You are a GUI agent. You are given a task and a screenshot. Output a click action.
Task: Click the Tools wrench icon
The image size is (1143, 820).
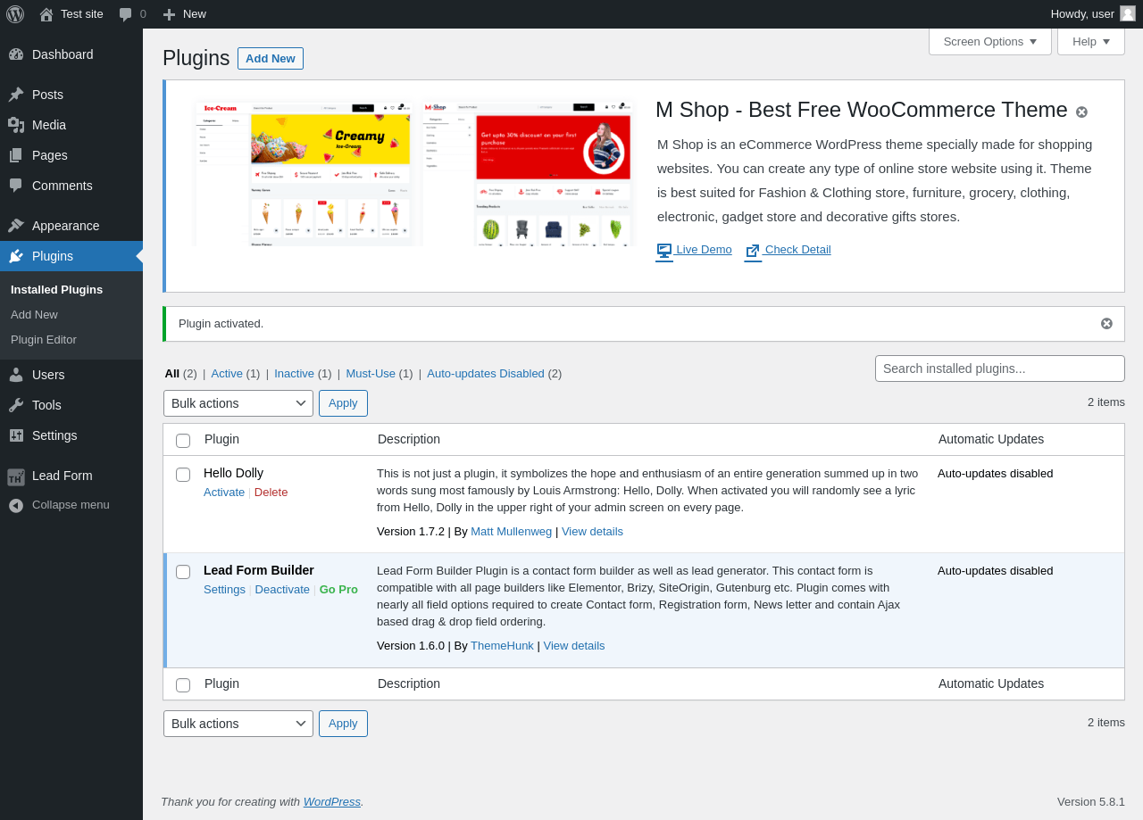(16, 405)
